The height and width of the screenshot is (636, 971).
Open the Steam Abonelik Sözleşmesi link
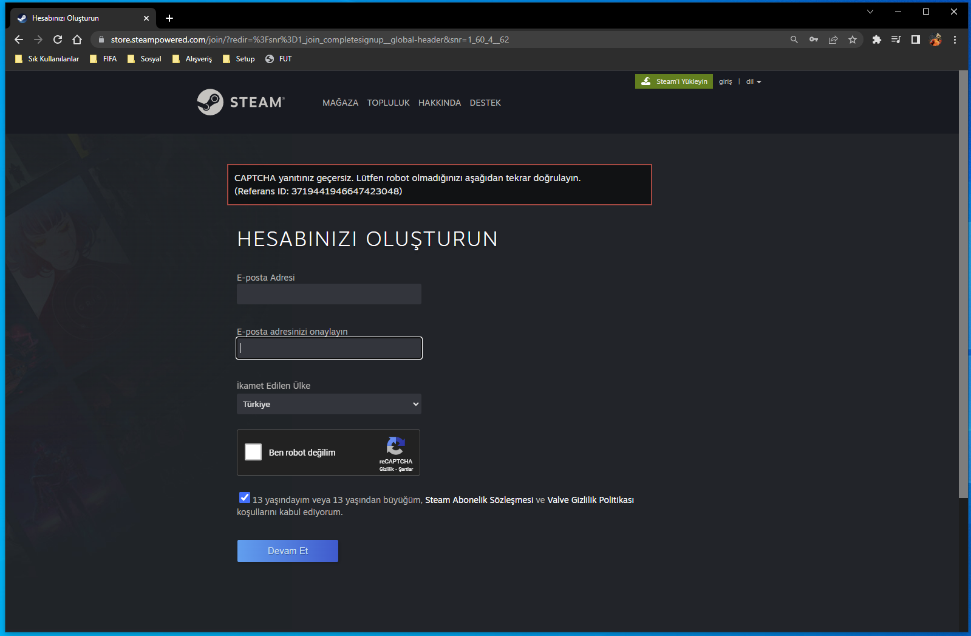pos(479,500)
